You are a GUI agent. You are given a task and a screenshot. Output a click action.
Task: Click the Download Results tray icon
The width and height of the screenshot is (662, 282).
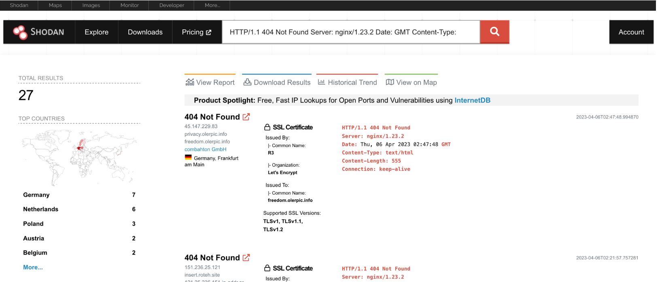tap(247, 82)
